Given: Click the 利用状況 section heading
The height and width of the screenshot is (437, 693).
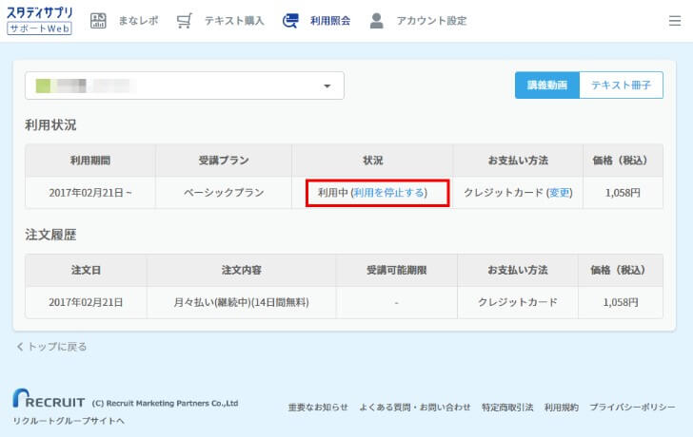Looking at the screenshot, I should (50, 125).
